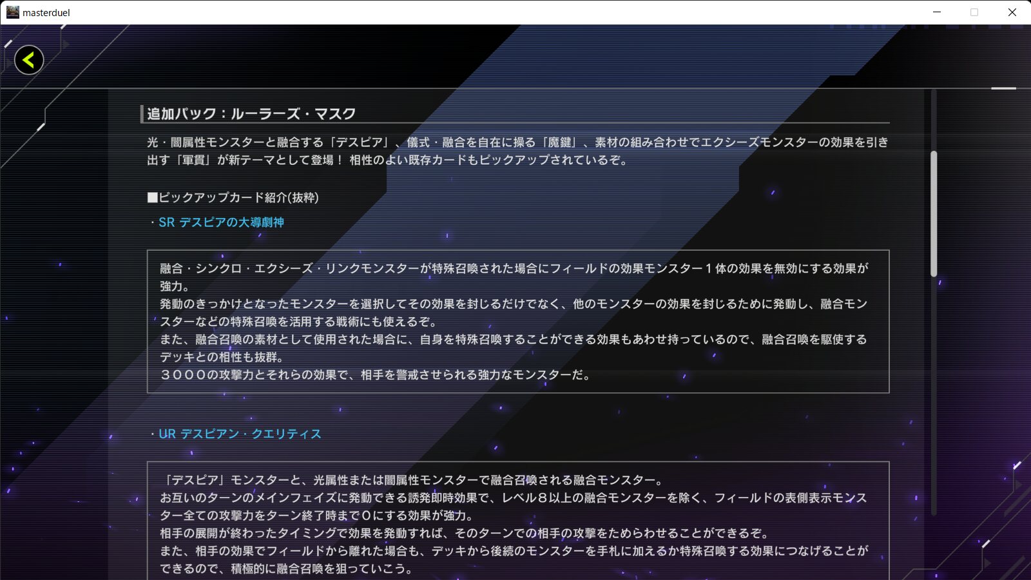The height and width of the screenshot is (580, 1031).
Task: Click the 追加パック:ルーラーズ・マスク heading
Action: click(x=251, y=114)
